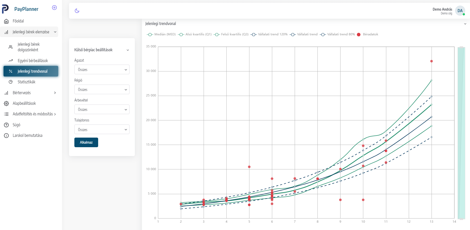Toggle Vállalati trend 80% legend series
Viewport: 470px width, 230px height.
(x=337, y=34)
